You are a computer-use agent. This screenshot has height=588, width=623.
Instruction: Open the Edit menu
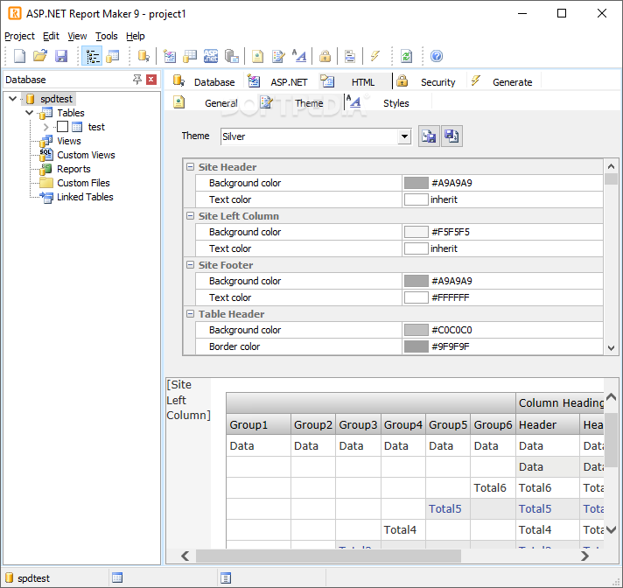pyautogui.click(x=51, y=36)
